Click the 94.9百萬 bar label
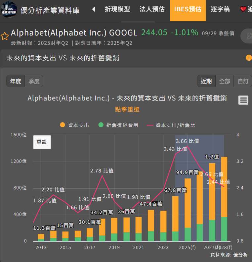Screen dimensions: 252x262 (187, 172)
